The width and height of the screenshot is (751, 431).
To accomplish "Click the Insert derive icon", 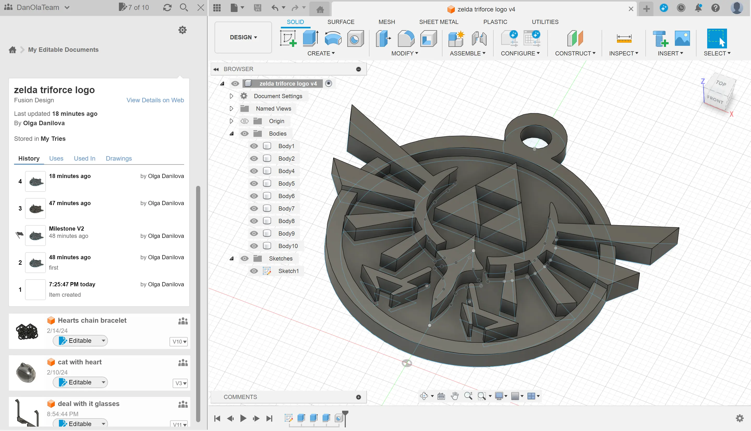I will [x=660, y=39].
